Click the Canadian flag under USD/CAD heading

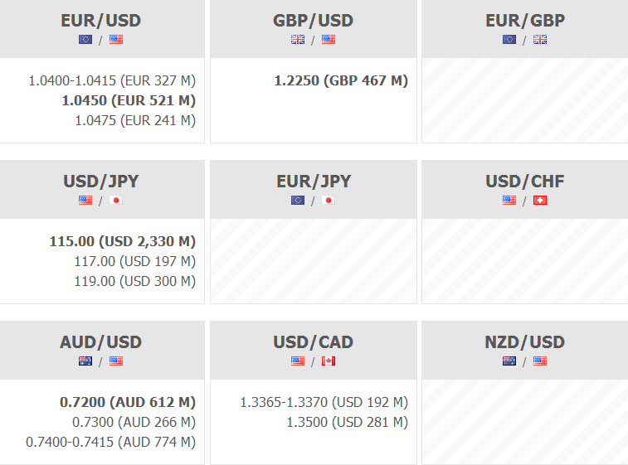[329, 361]
